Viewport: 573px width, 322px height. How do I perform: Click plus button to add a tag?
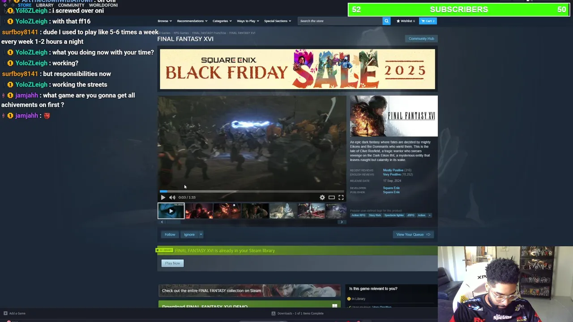tap(430, 215)
